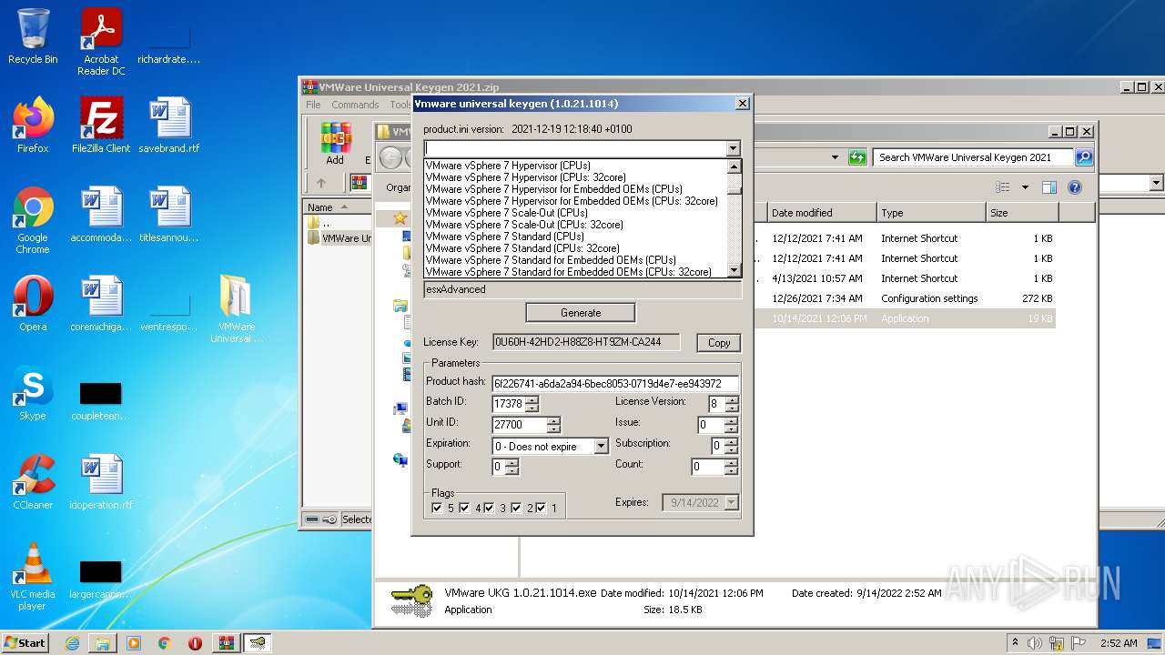
Task: Open Skype desktop shortcut
Action: coord(33,393)
